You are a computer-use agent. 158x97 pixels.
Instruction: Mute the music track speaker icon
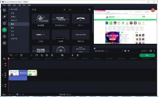[5, 85]
